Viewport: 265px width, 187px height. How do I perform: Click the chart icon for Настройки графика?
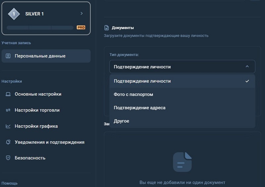coord(8,126)
